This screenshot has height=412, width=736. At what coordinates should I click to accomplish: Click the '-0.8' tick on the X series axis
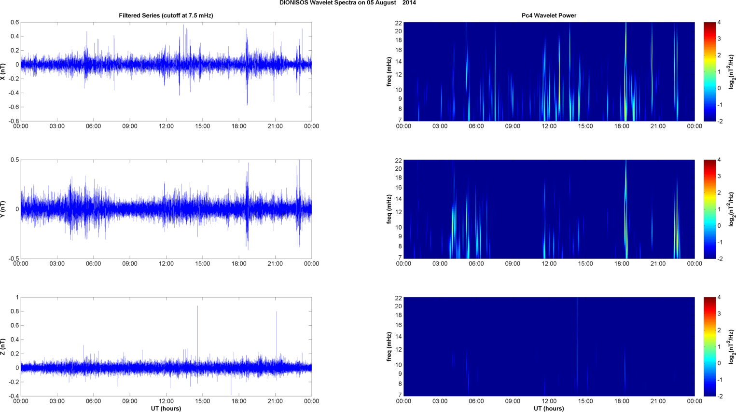coord(13,121)
